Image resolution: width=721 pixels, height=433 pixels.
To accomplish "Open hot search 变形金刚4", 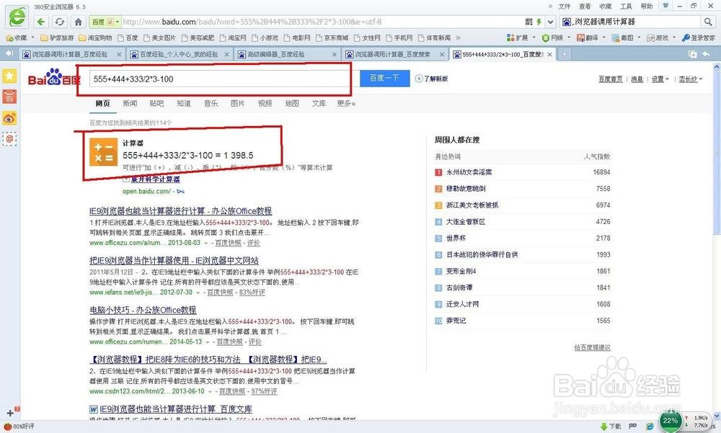I will click(x=461, y=271).
